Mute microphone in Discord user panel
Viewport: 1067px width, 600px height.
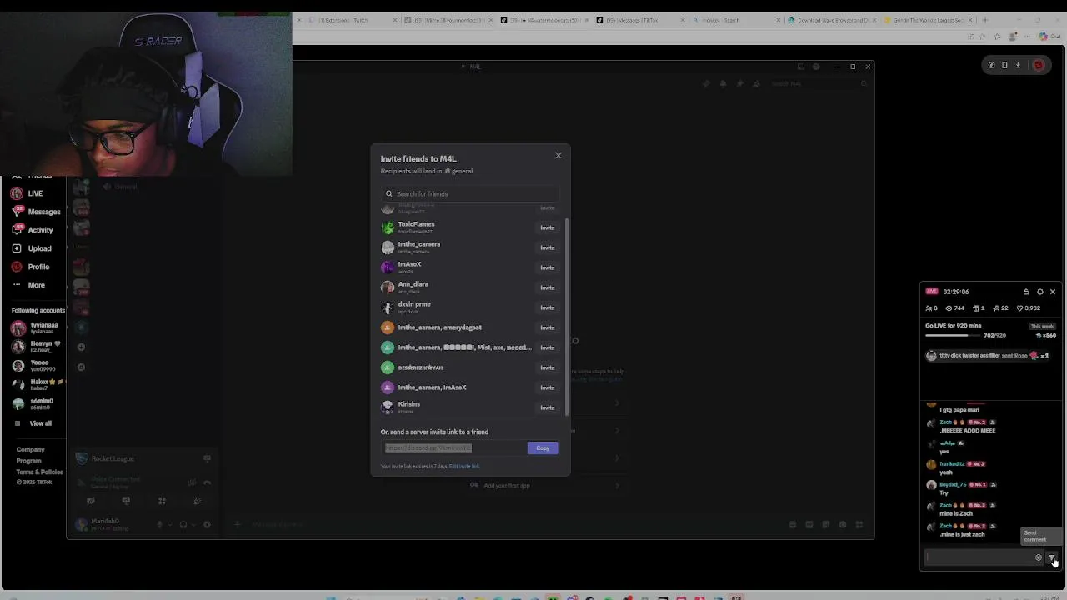coord(160,525)
